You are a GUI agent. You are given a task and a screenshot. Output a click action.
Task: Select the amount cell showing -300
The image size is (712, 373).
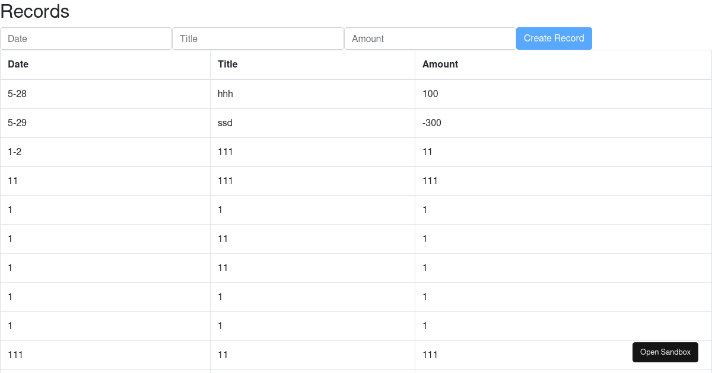pos(432,123)
